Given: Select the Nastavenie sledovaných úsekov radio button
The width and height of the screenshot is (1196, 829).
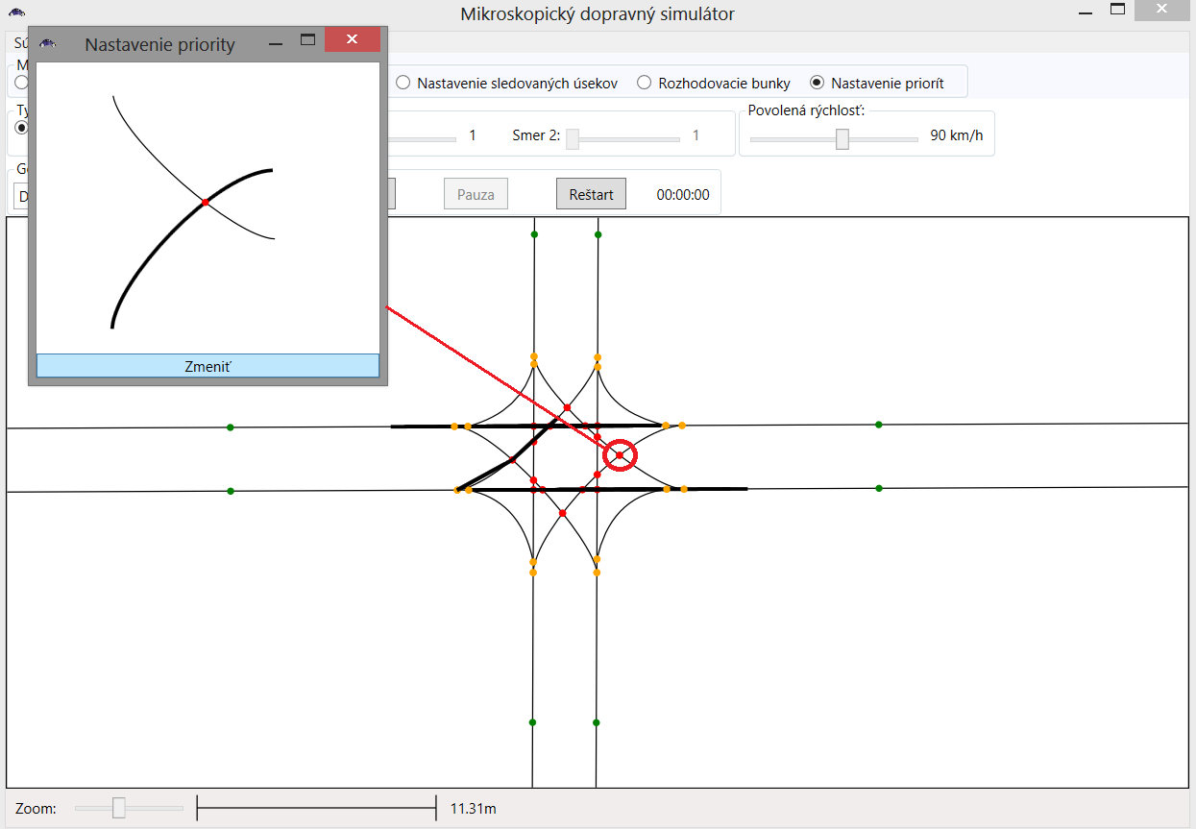Looking at the screenshot, I should click(x=403, y=83).
